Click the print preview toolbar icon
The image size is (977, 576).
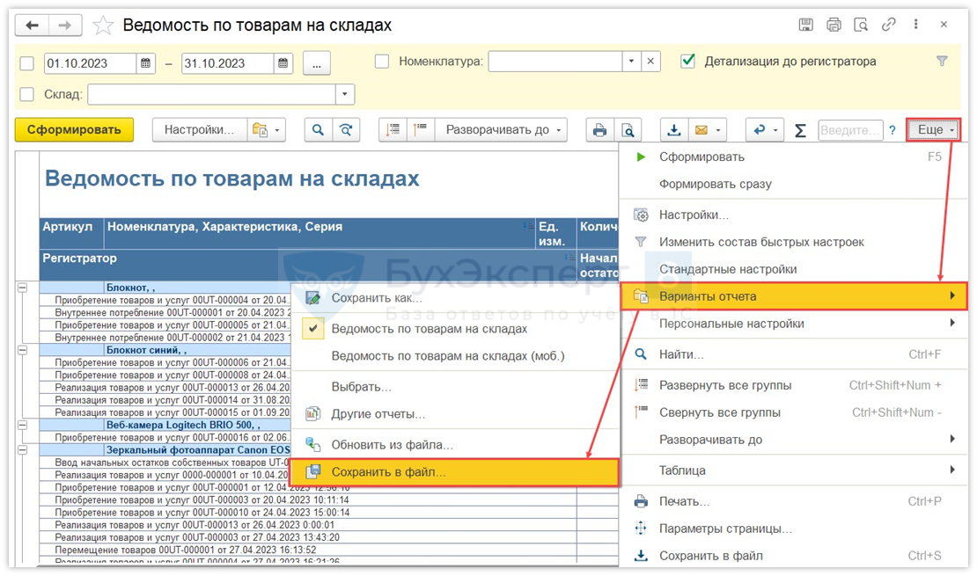[x=628, y=130]
